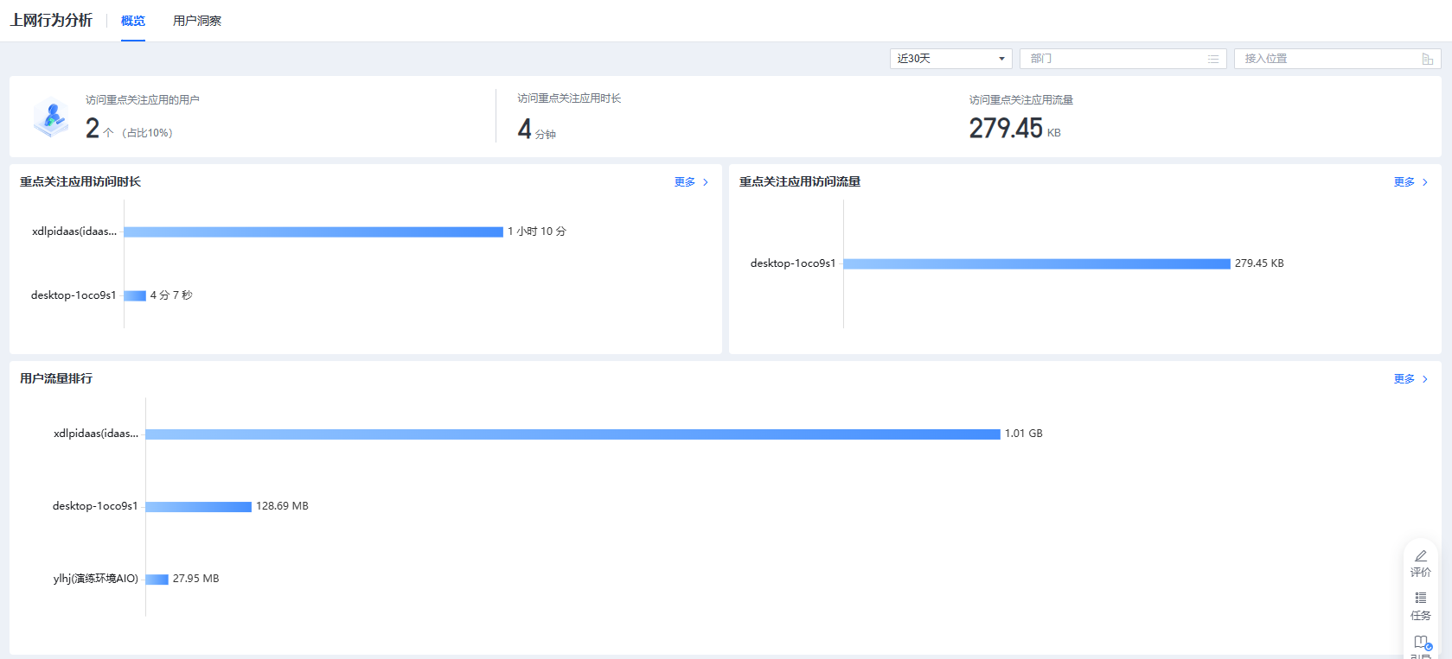Screen dimensions: 1452x659
Task: Switch to the 用户洞察 tab
Action: (197, 21)
